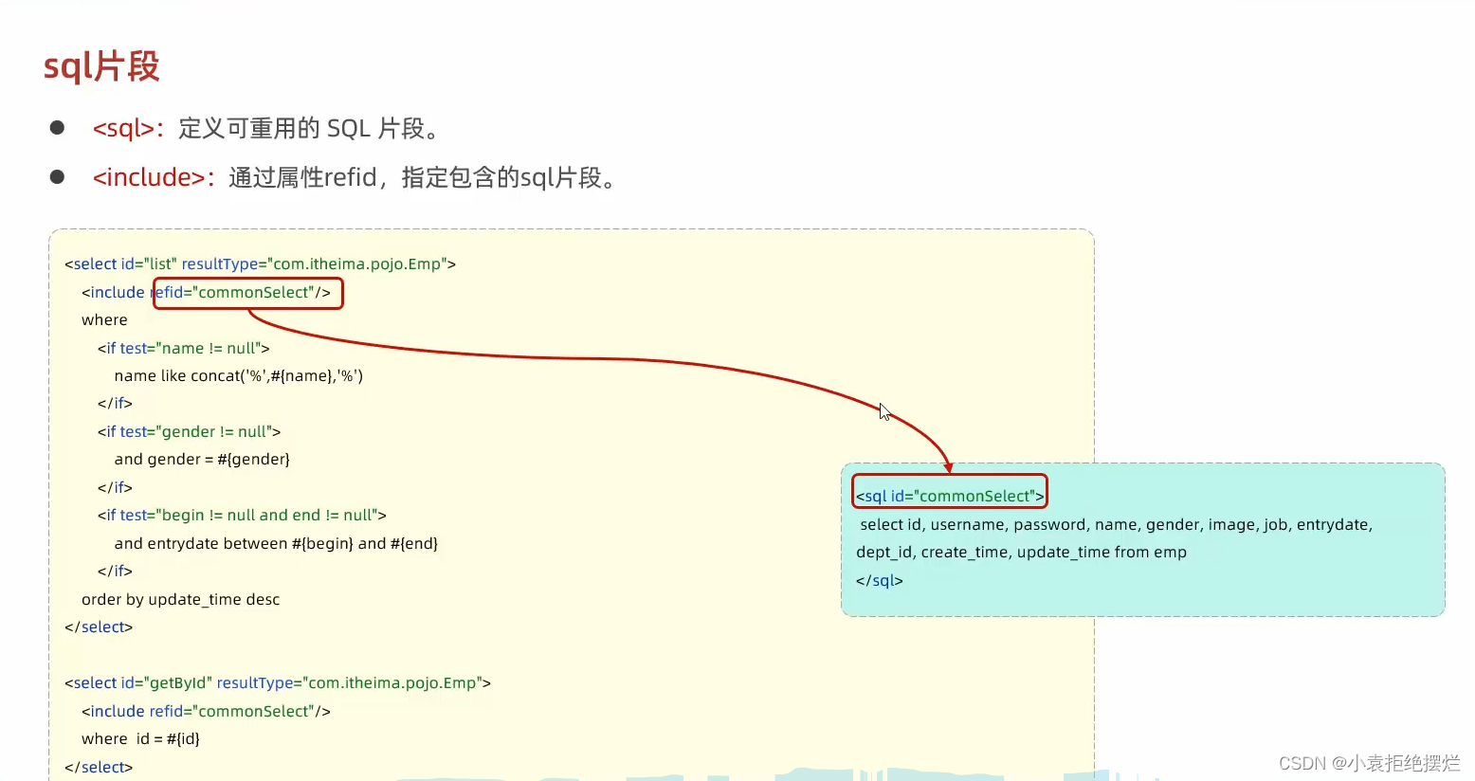Click the include line in the getById select
This screenshot has width=1475, height=781.
pyautogui.click(x=206, y=711)
